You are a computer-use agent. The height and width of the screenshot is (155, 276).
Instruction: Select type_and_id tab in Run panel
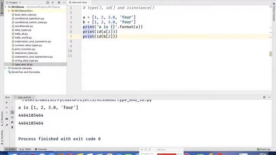(x=24, y=97)
